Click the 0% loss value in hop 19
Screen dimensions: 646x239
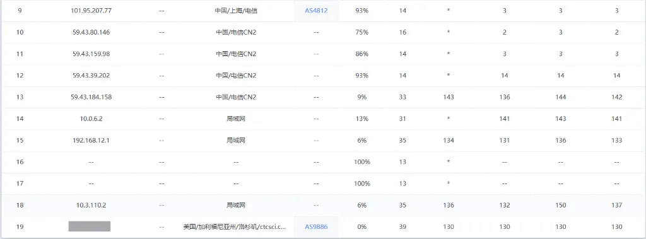coord(361,226)
